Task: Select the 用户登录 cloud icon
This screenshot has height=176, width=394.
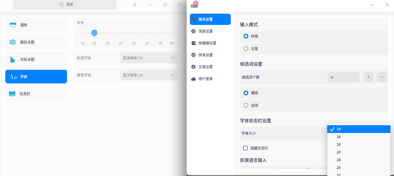Action: point(194,79)
